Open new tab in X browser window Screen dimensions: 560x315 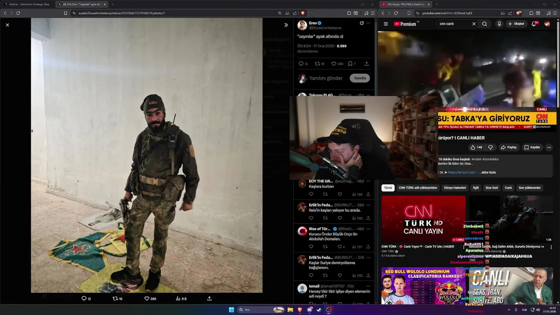click(113, 4)
